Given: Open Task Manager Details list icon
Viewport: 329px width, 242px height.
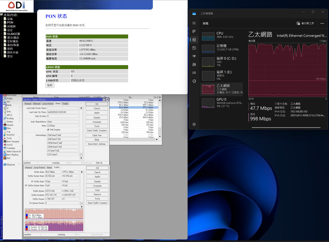Looking at the screenshot, I should (x=194, y=73).
